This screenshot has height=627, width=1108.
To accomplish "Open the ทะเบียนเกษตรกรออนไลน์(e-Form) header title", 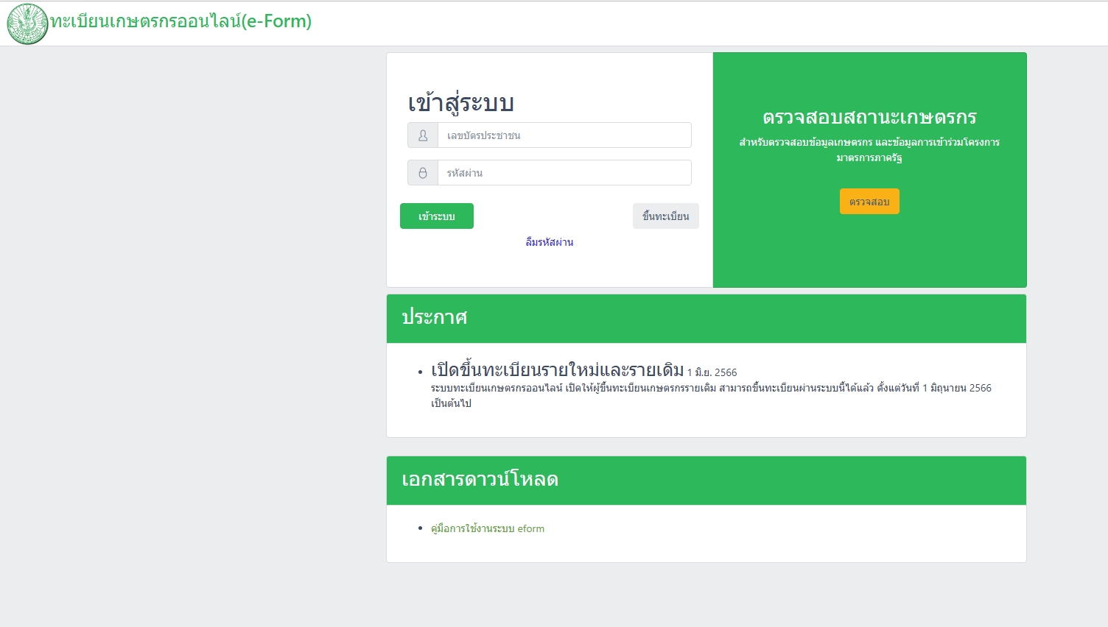I will pos(181,21).
